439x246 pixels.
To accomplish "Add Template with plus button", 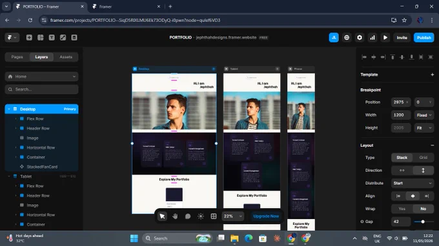I will [x=433, y=75].
